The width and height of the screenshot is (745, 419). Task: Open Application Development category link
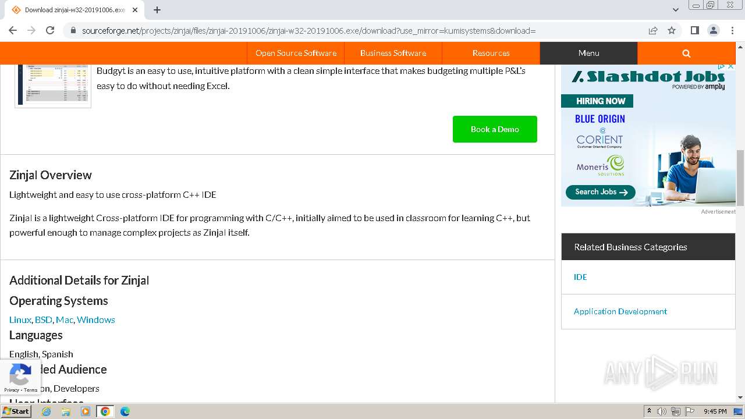[x=620, y=311]
